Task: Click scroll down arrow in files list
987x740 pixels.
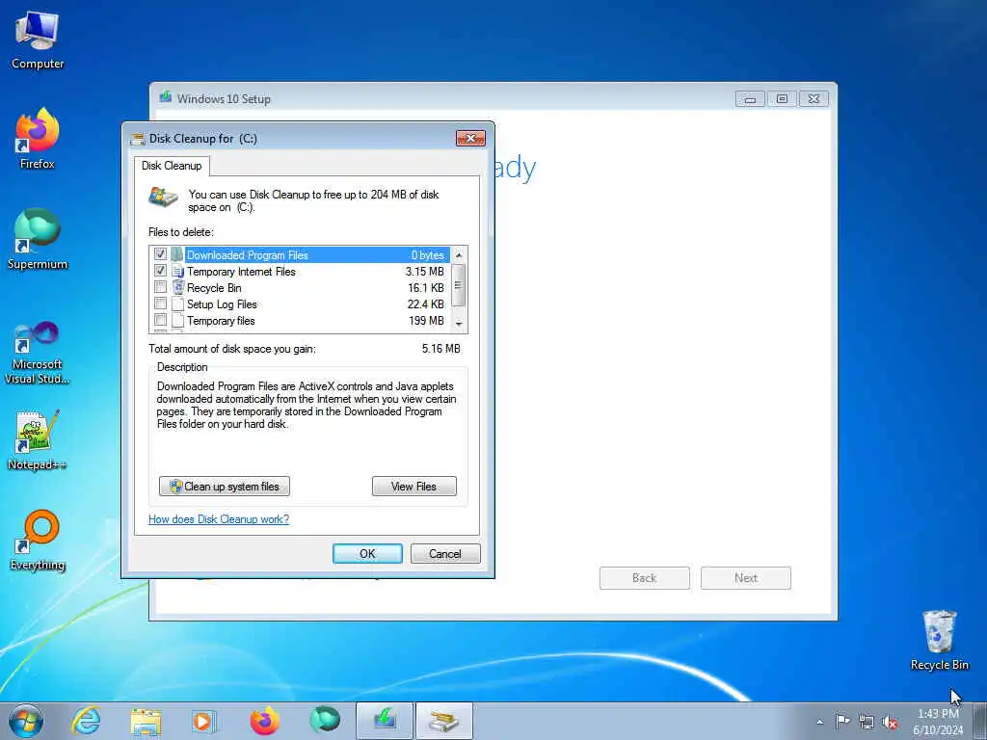Action: coord(459,324)
